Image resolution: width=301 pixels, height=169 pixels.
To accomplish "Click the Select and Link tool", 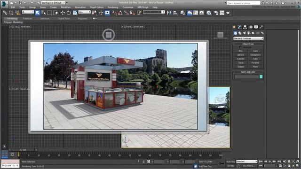I will 5,13.
